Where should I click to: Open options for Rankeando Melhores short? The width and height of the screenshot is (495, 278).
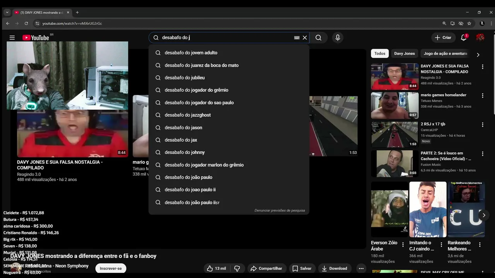click(x=480, y=244)
